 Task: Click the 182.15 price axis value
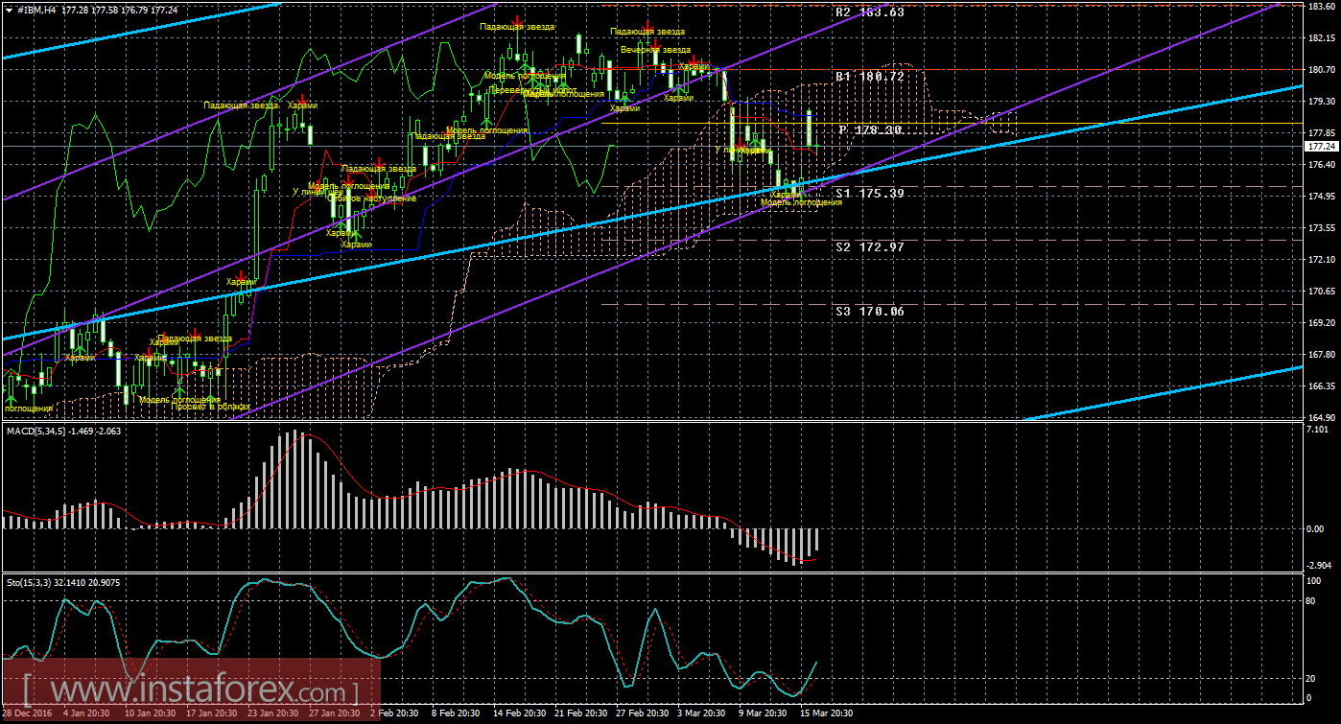click(1322, 38)
